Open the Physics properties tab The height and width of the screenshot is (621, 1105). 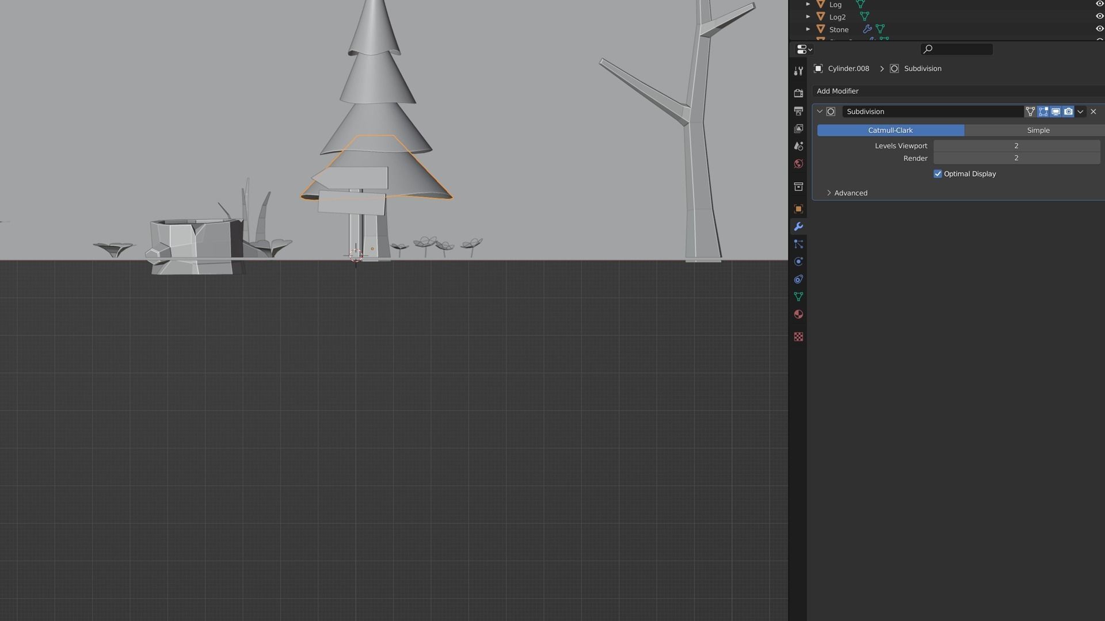pyautogui.click(x=798, y=262)
